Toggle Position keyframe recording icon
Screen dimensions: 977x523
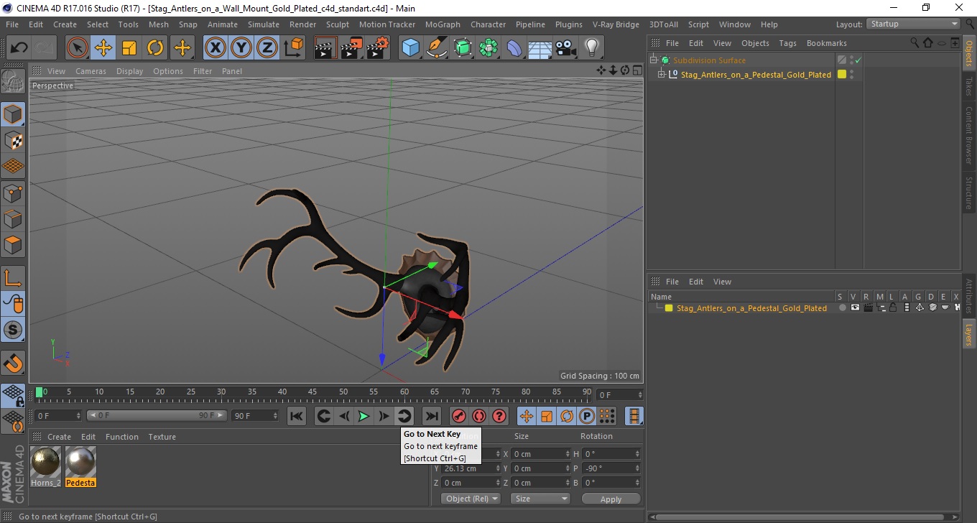click(x=527, y=416)
